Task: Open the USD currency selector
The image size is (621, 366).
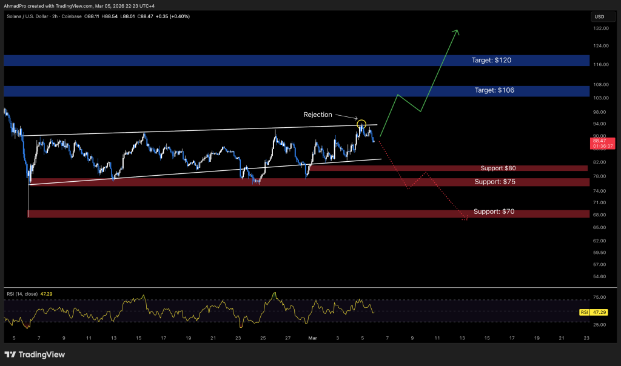Action: [598, 16]
